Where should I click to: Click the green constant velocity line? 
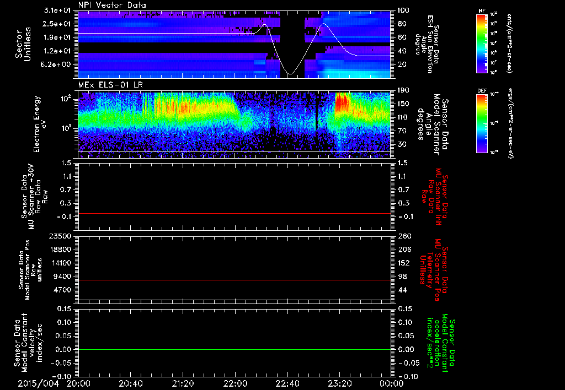234,350
